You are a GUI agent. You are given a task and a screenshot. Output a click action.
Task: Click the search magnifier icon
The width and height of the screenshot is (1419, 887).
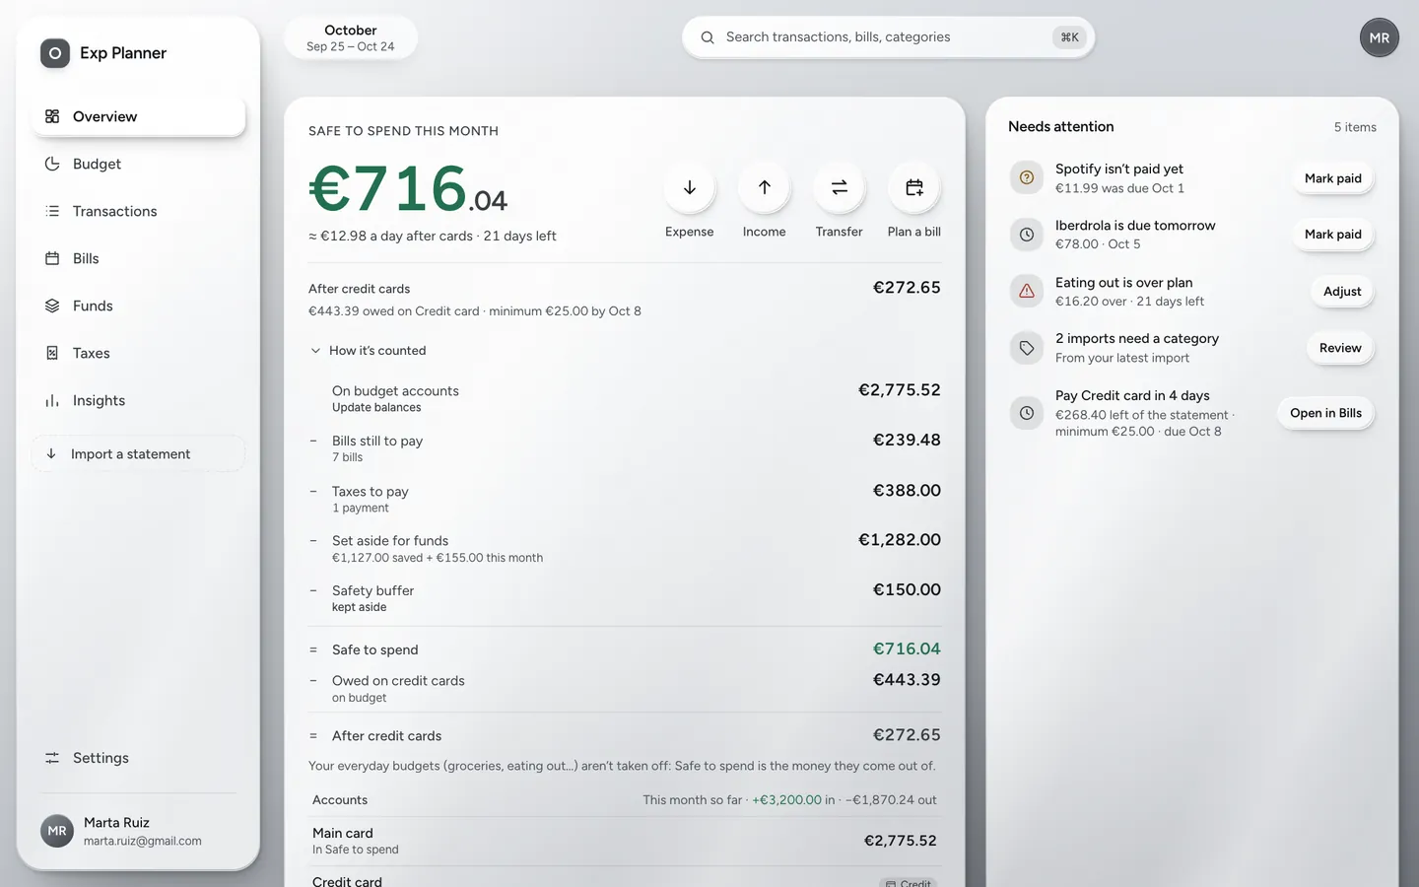click(708, 37)
